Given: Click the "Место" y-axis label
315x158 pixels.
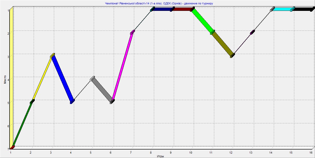Looking at the screenshot, I should (x=5, y=79).
